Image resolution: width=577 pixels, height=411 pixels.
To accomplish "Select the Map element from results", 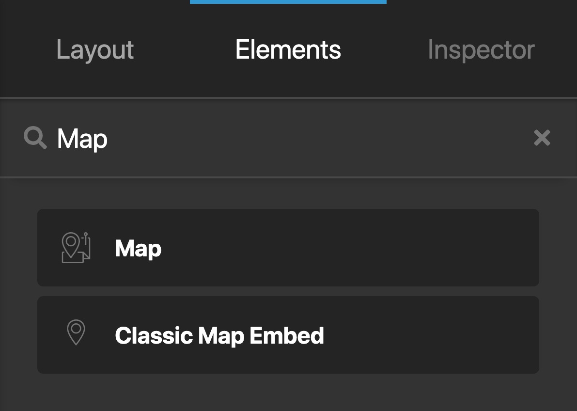I will coord(288,247).
